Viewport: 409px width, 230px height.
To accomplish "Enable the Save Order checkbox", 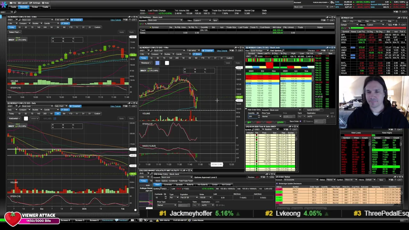I will (x=288, y=121).
